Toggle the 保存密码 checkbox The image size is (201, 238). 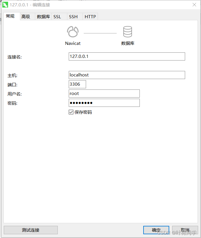pyautogui.click(x=71, y=112)
